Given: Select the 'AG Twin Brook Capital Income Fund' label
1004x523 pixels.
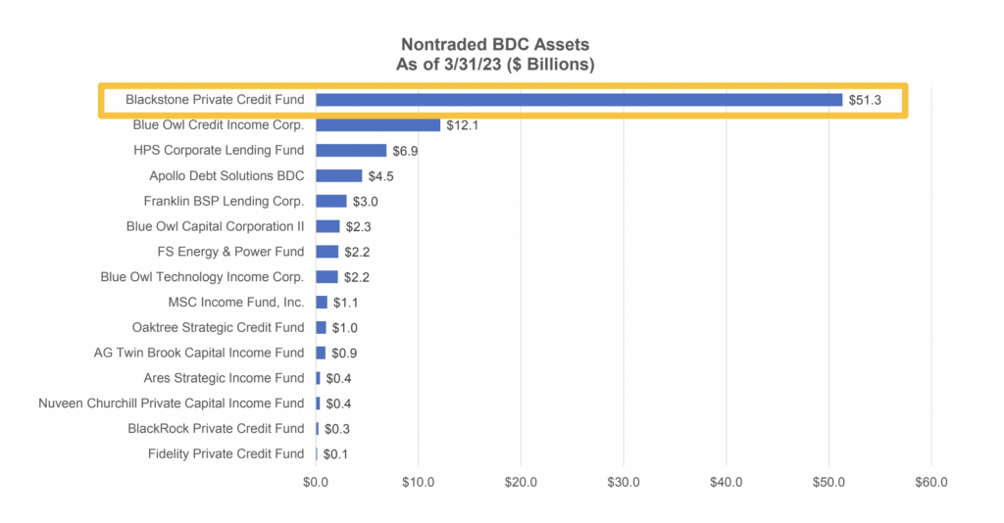Looking at the screenshot, I should [x=199, y=353].
